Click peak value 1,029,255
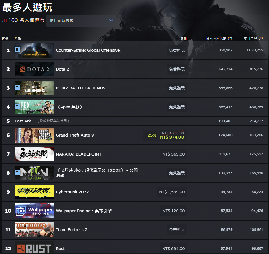The image size is (269, 254). click(x=255, y=50)
